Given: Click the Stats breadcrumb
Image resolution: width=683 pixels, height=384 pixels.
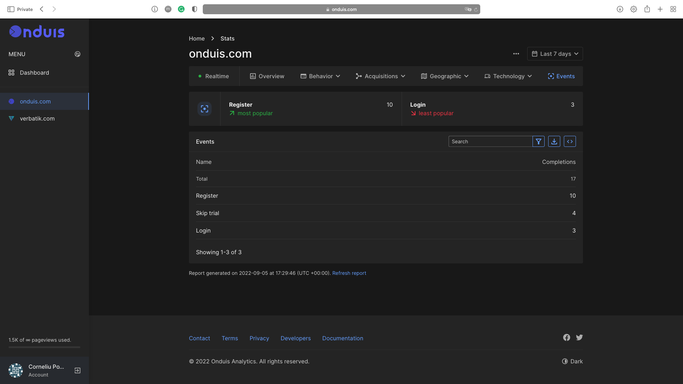Looking at the screenshot, I should 227,38.
